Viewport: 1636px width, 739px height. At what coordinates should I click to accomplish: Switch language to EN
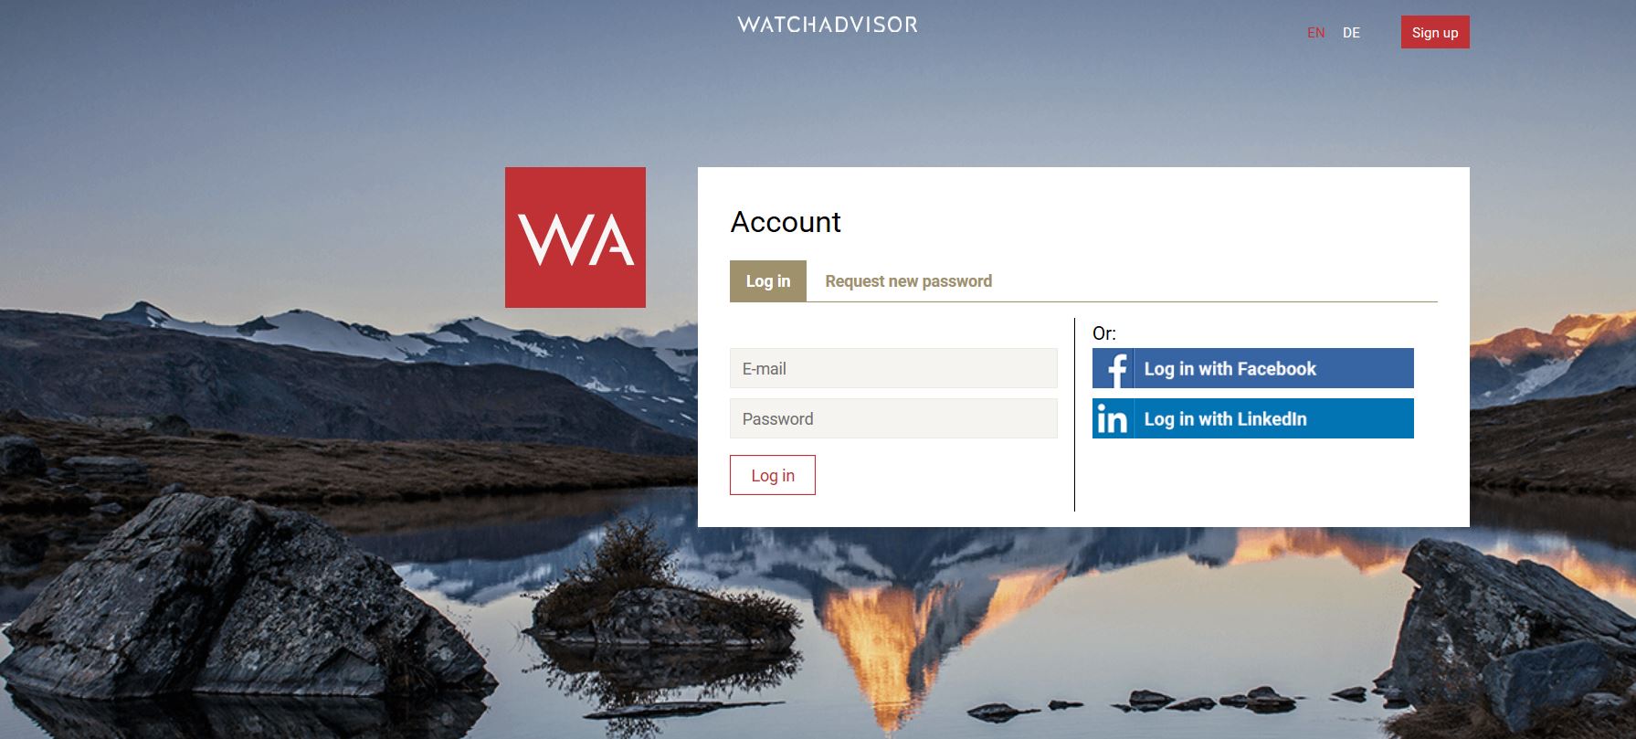(1315, 33)
